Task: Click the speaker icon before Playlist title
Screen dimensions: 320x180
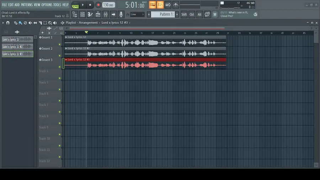Action: (62, 23)
